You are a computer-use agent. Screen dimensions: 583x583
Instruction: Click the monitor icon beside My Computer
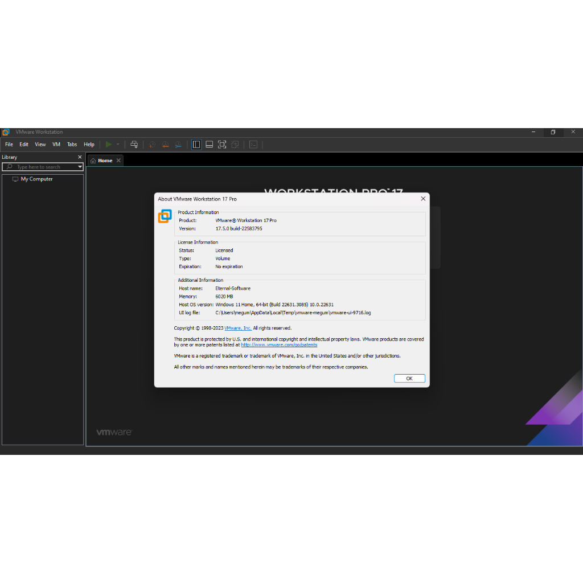15,179
